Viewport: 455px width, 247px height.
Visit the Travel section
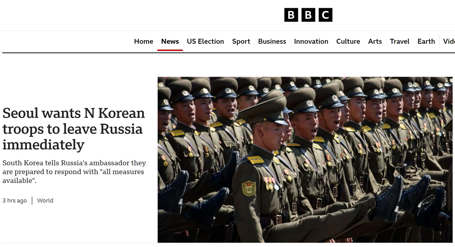(400, 41)
